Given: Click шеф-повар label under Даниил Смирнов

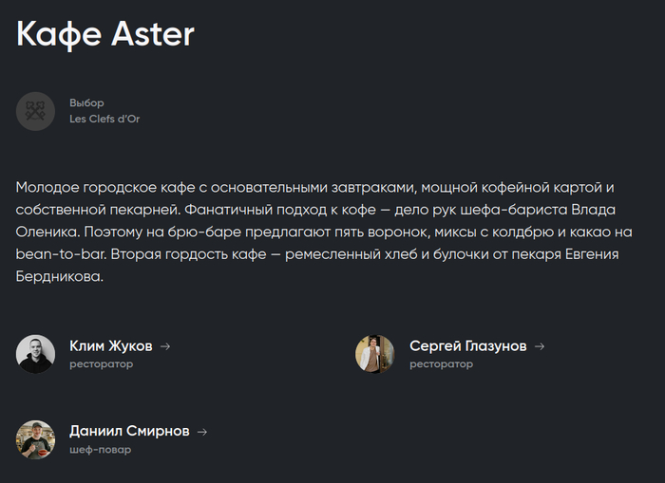Looking at the screenshot, I should click(101, 450).
